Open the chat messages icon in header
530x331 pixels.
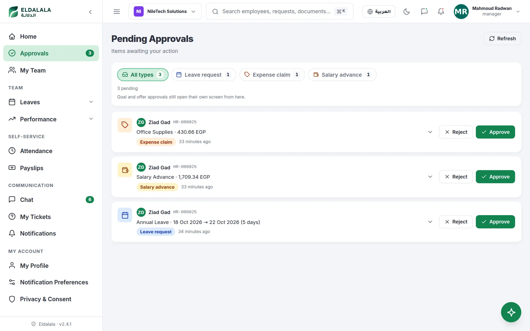[424, 12]
